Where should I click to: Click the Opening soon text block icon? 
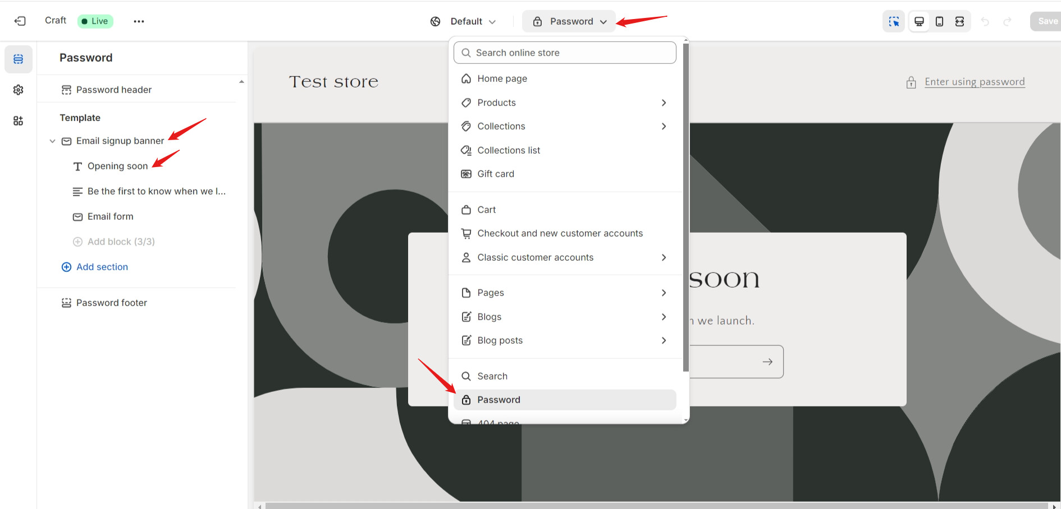pos(77,166)
